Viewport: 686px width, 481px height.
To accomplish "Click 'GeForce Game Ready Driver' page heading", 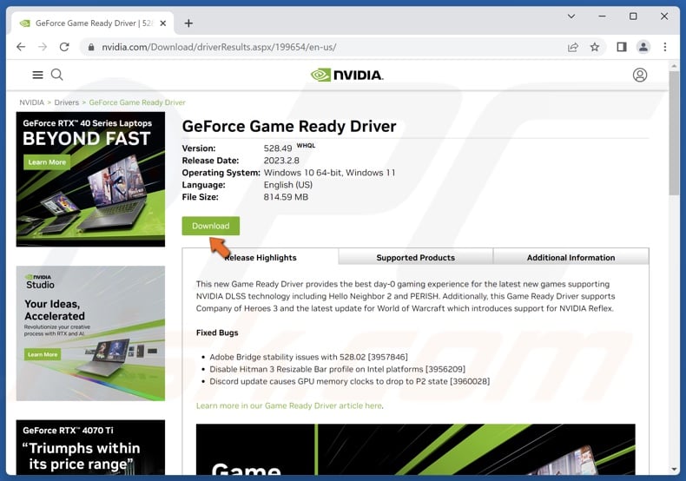I will click(x=289, y=127).
